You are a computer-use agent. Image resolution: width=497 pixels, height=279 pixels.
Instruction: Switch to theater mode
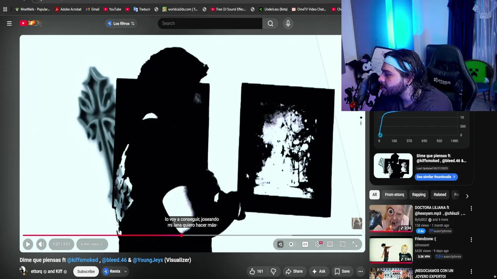[x=330, y=244]
